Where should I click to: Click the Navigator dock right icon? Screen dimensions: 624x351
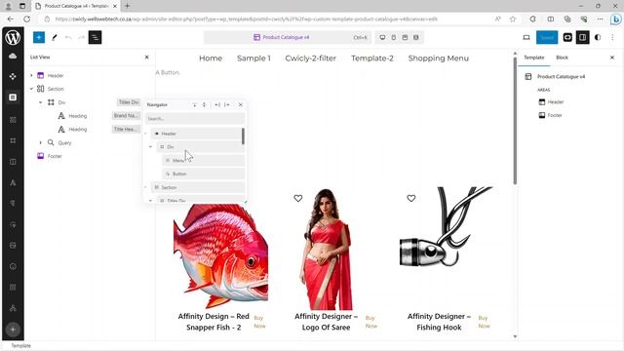pyautogui.click(x=227, y=104)
